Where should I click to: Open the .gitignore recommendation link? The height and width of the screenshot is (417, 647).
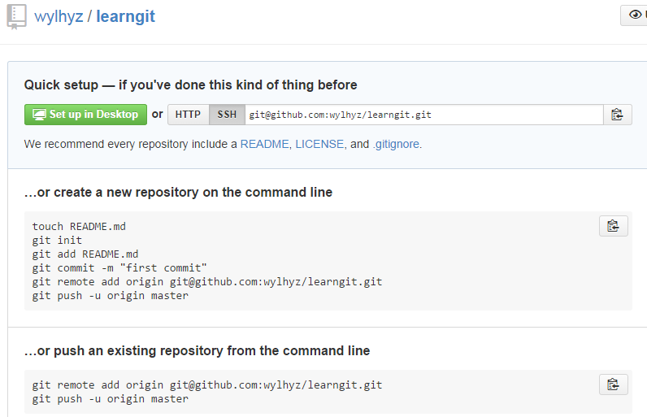click(x=396, y=144)
